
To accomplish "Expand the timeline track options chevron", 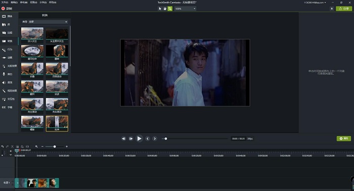I will 11,155.
